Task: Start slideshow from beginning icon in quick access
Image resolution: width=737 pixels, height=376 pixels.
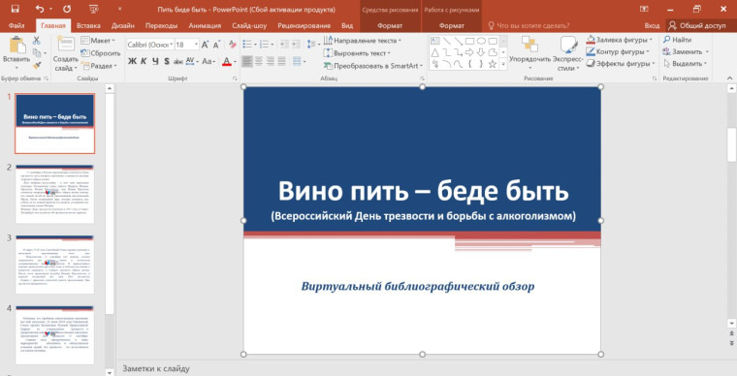Action: (x=93, y=9)
